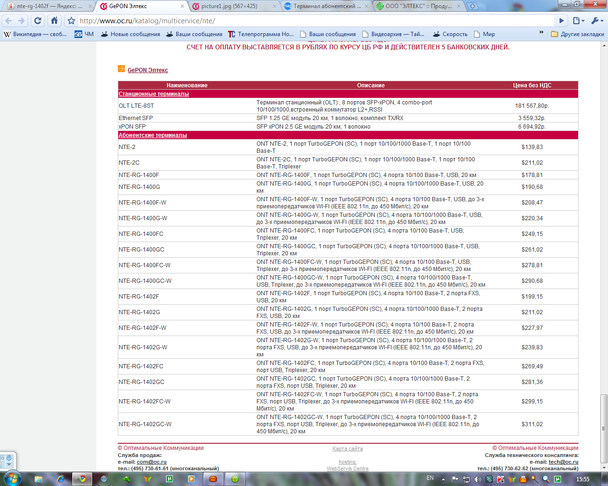Click the page vertical scrollbar thumb
The image size is (608, 486).
click(x=604, y=429)
